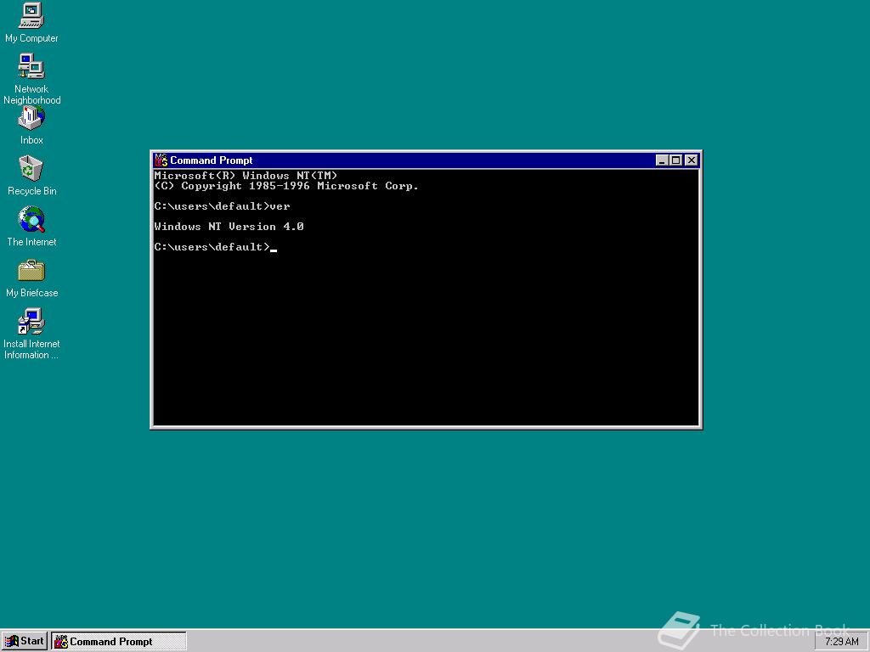
Task: Click the 'Microsoft(R) Windows NT(TM)' line
Action: (246, 175)
